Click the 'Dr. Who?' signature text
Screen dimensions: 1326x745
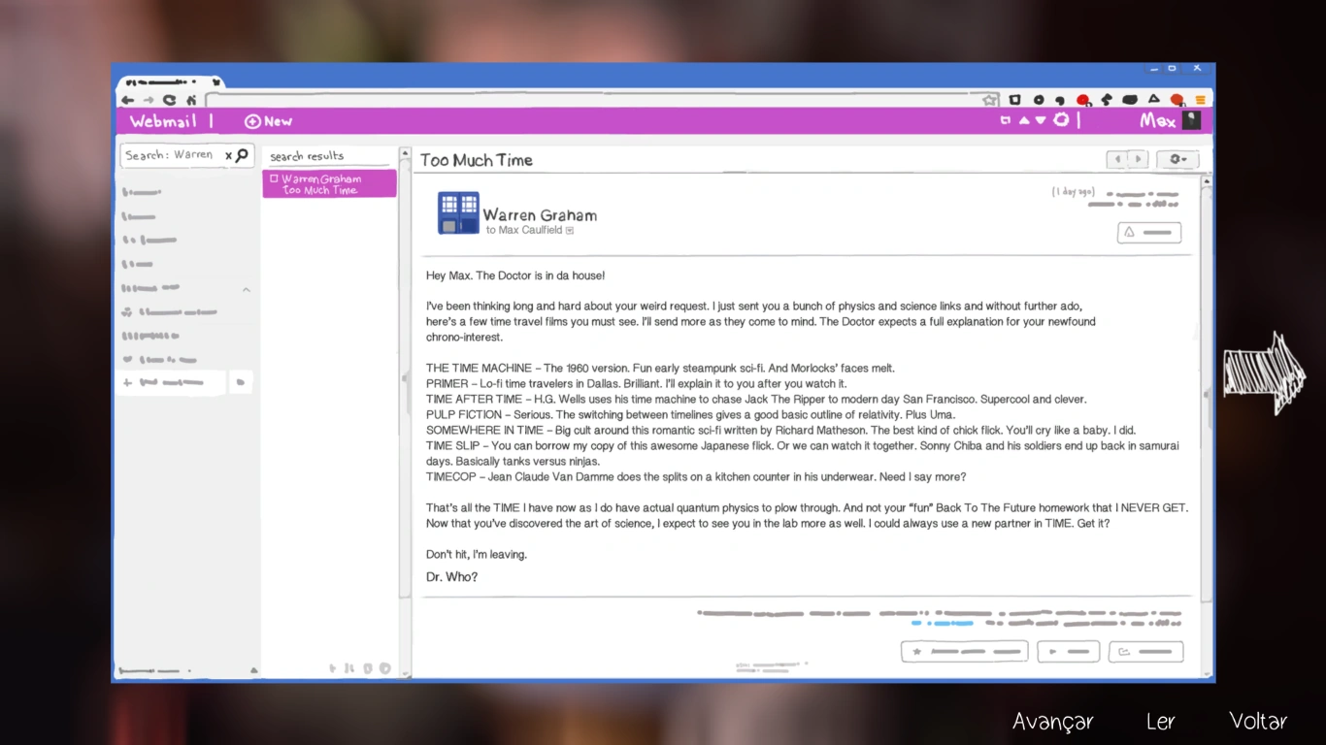[x=451, y=577]
